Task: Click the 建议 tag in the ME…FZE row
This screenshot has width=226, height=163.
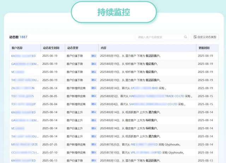Action: pyautogui.click(x=94, y=144)
